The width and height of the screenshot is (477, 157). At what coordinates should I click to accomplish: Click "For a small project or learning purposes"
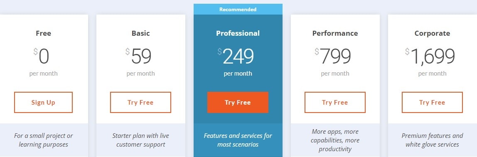[44, 140]
